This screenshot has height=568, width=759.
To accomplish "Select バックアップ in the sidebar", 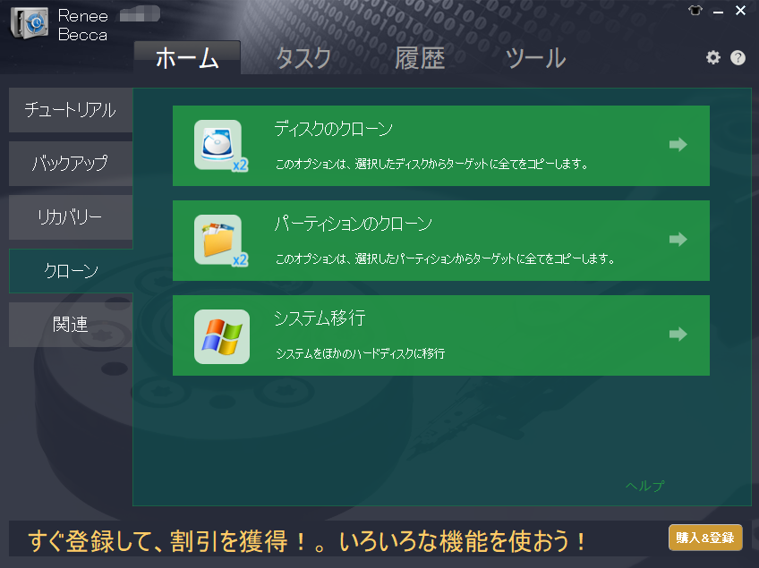I will (71, 164).
